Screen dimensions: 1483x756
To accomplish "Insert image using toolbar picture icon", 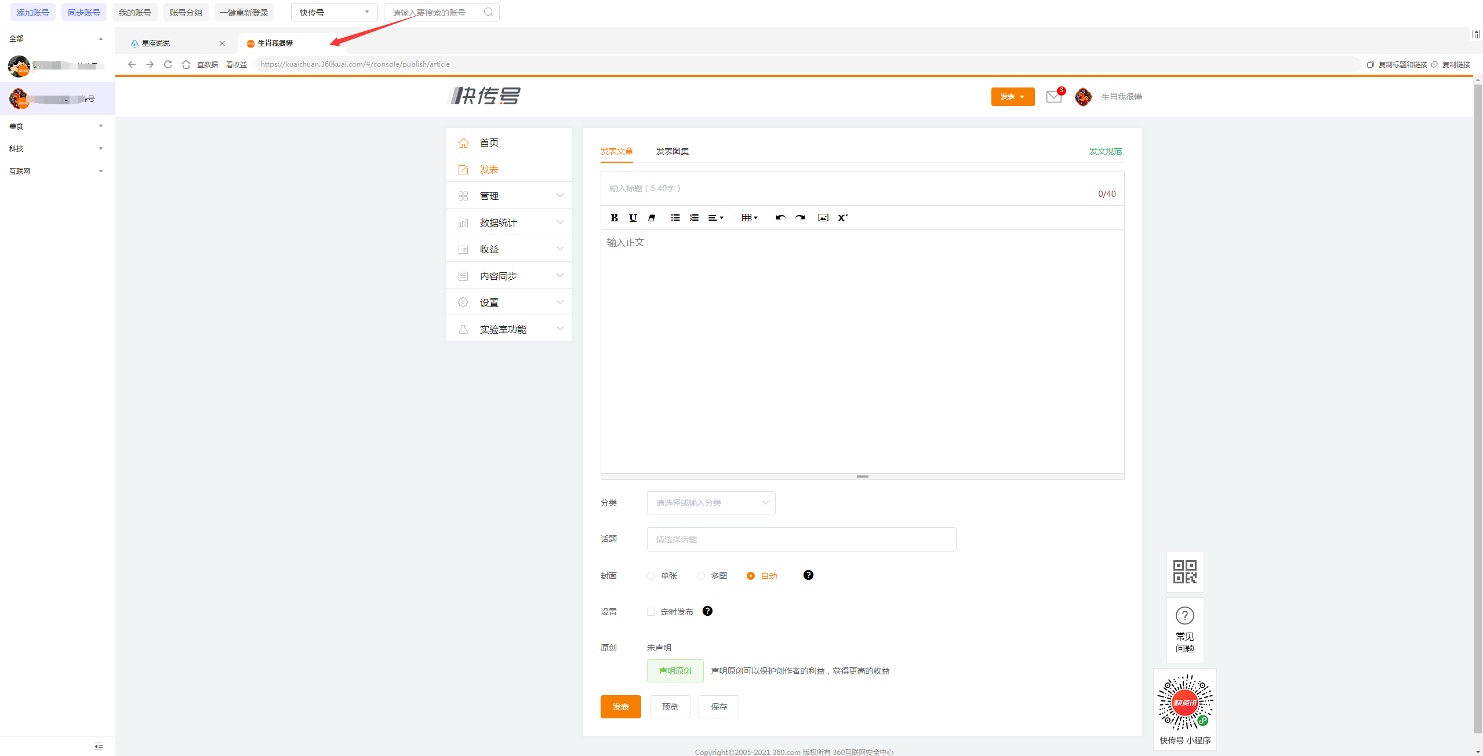I will click(x=823, y=218).
